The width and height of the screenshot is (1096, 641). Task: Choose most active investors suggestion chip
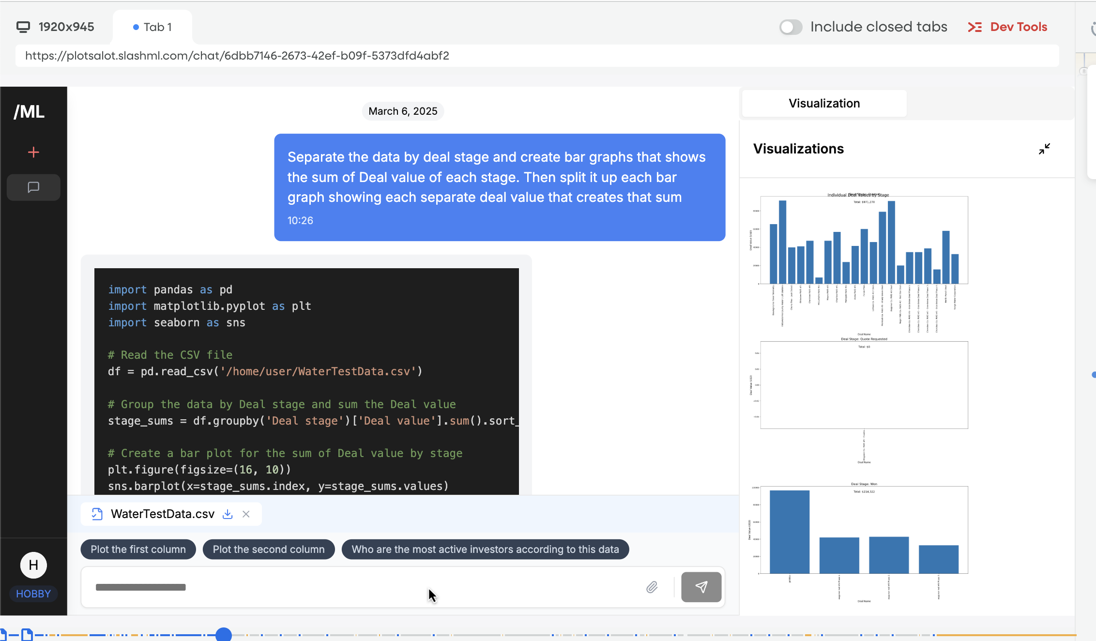click(485, 549)
